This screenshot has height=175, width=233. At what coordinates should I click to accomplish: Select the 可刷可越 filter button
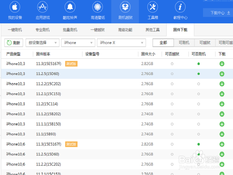(x=224, y=43)
